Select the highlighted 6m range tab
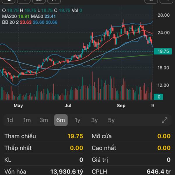 [61, 120]
